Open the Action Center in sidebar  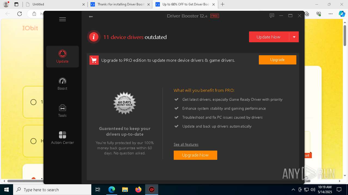(63, 138)
